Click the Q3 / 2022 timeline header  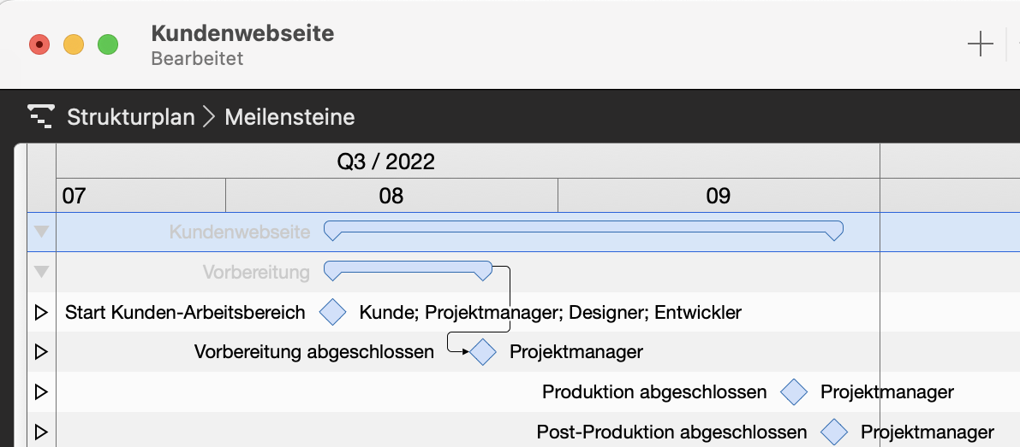[x=385, y=162]
